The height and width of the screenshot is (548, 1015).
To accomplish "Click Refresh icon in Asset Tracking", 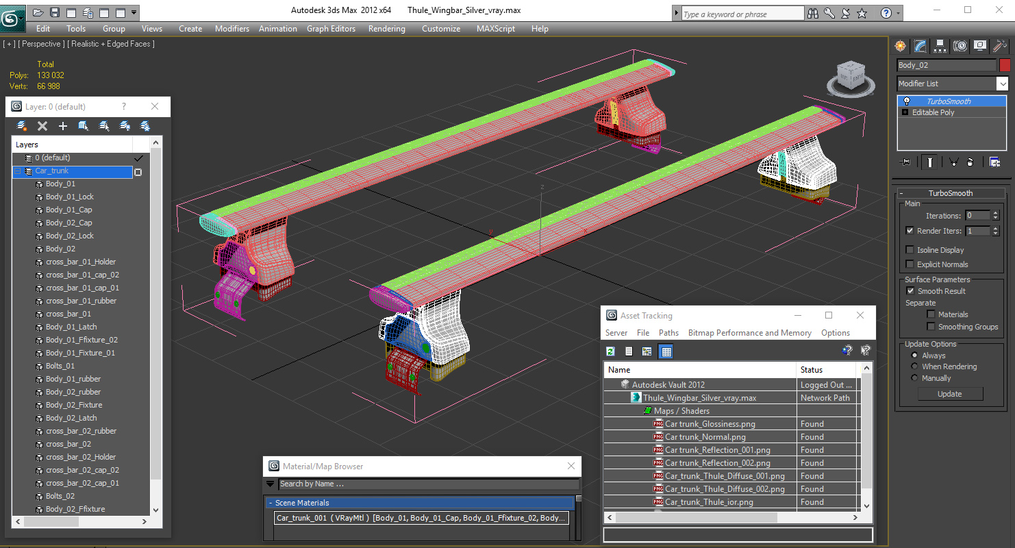I will 610,351.
